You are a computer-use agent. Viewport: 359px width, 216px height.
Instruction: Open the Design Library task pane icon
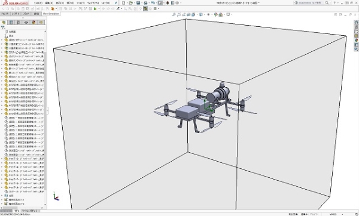pyautogui.click(x=356, y=27)
